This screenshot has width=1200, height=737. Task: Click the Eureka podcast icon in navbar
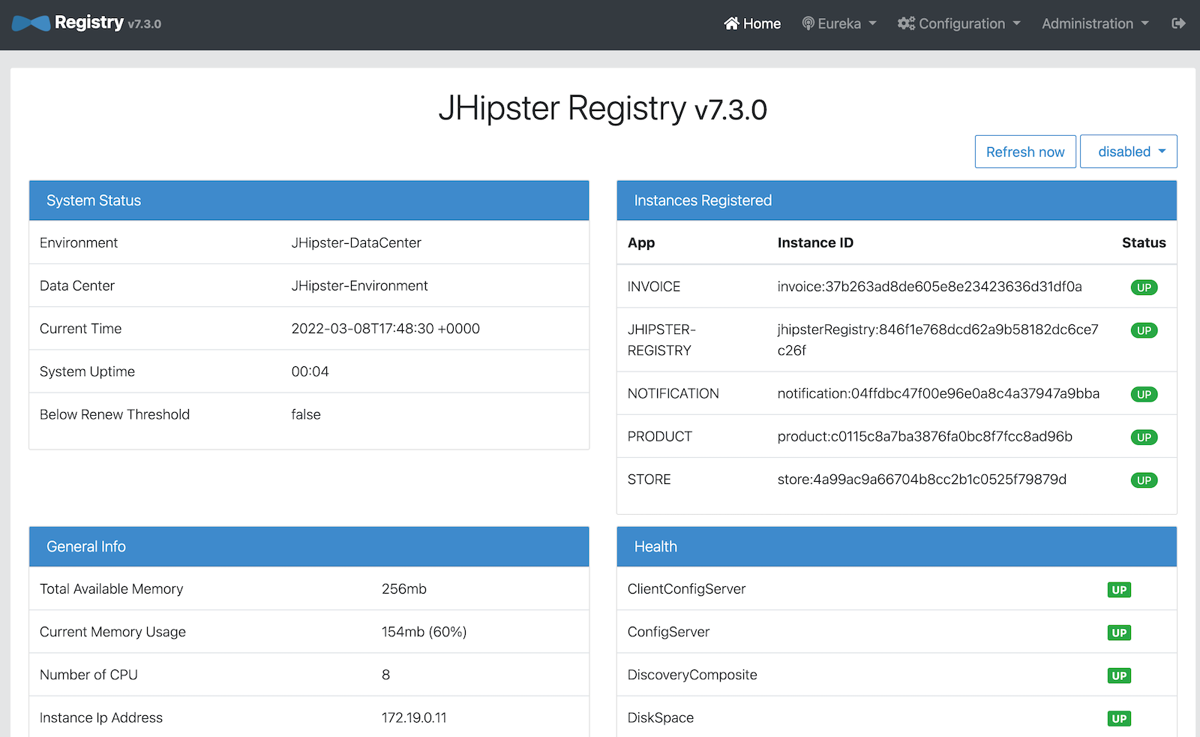(808, 24)
